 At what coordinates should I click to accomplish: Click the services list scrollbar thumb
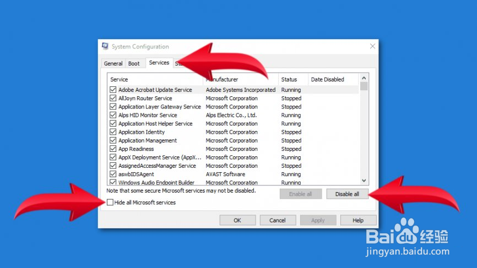pyautogui.click(x=364, y=86)
